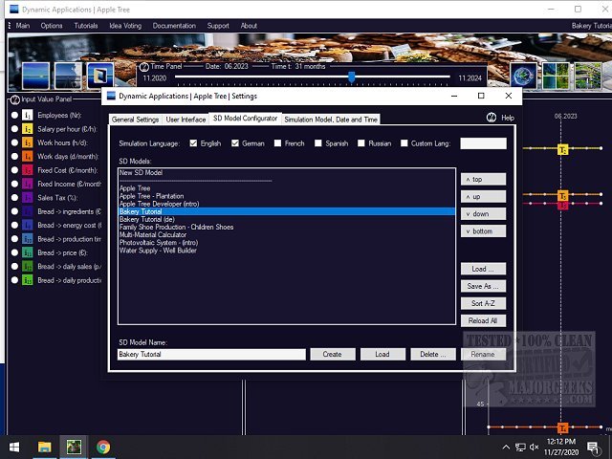Open the green window collage icon

(x=556, y=76)
